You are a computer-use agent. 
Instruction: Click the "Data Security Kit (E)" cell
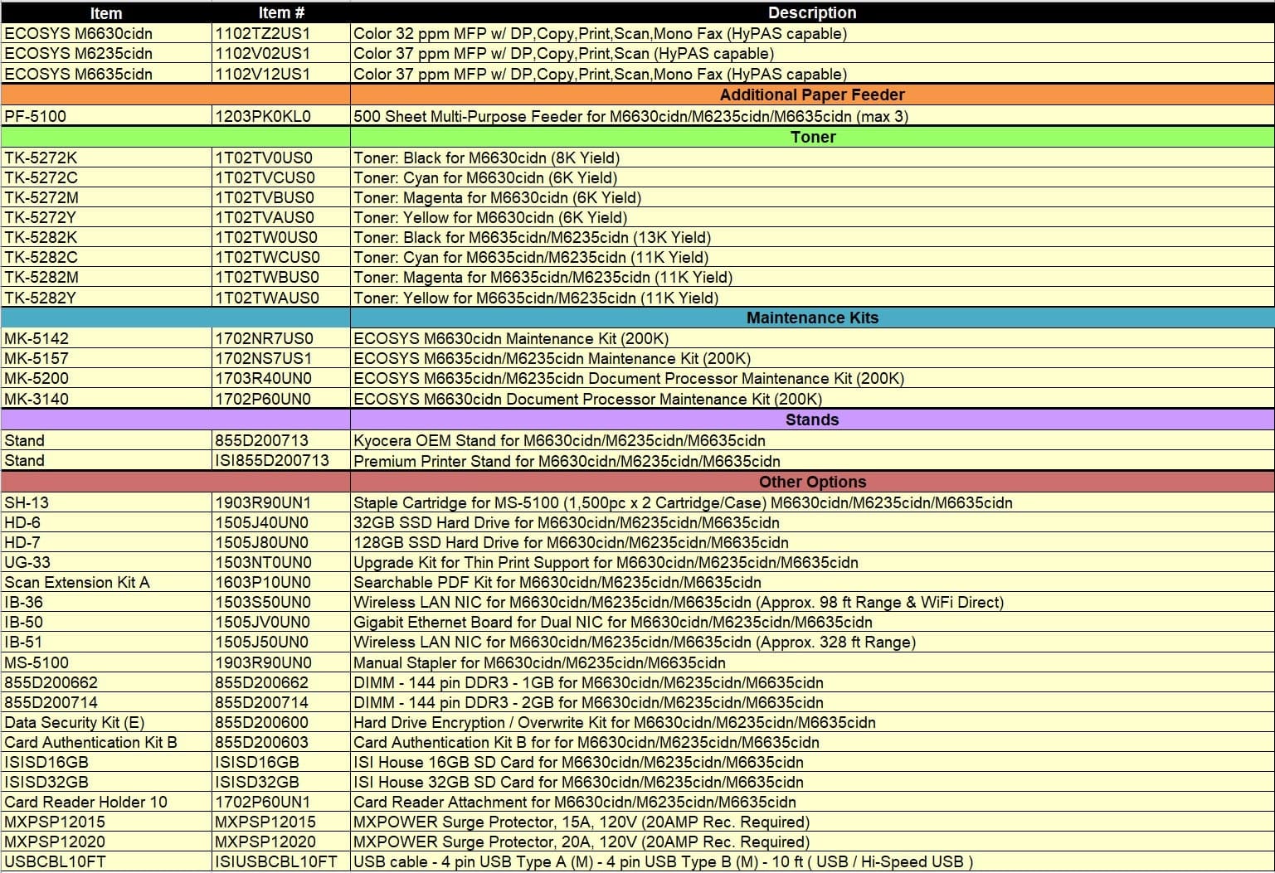tap(75, 722)
